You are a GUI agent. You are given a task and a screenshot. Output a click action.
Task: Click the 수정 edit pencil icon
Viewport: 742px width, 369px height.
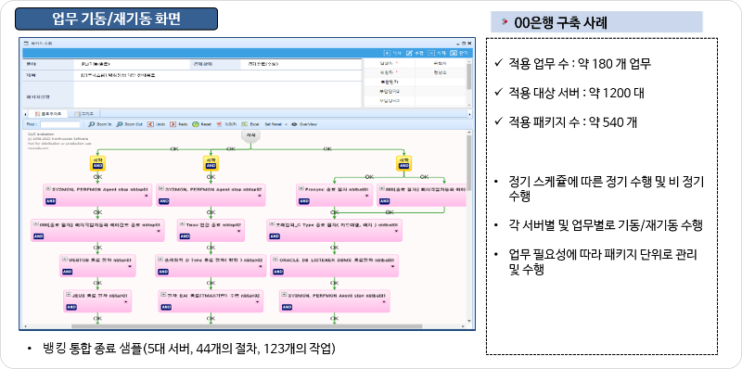pos(409,53)
